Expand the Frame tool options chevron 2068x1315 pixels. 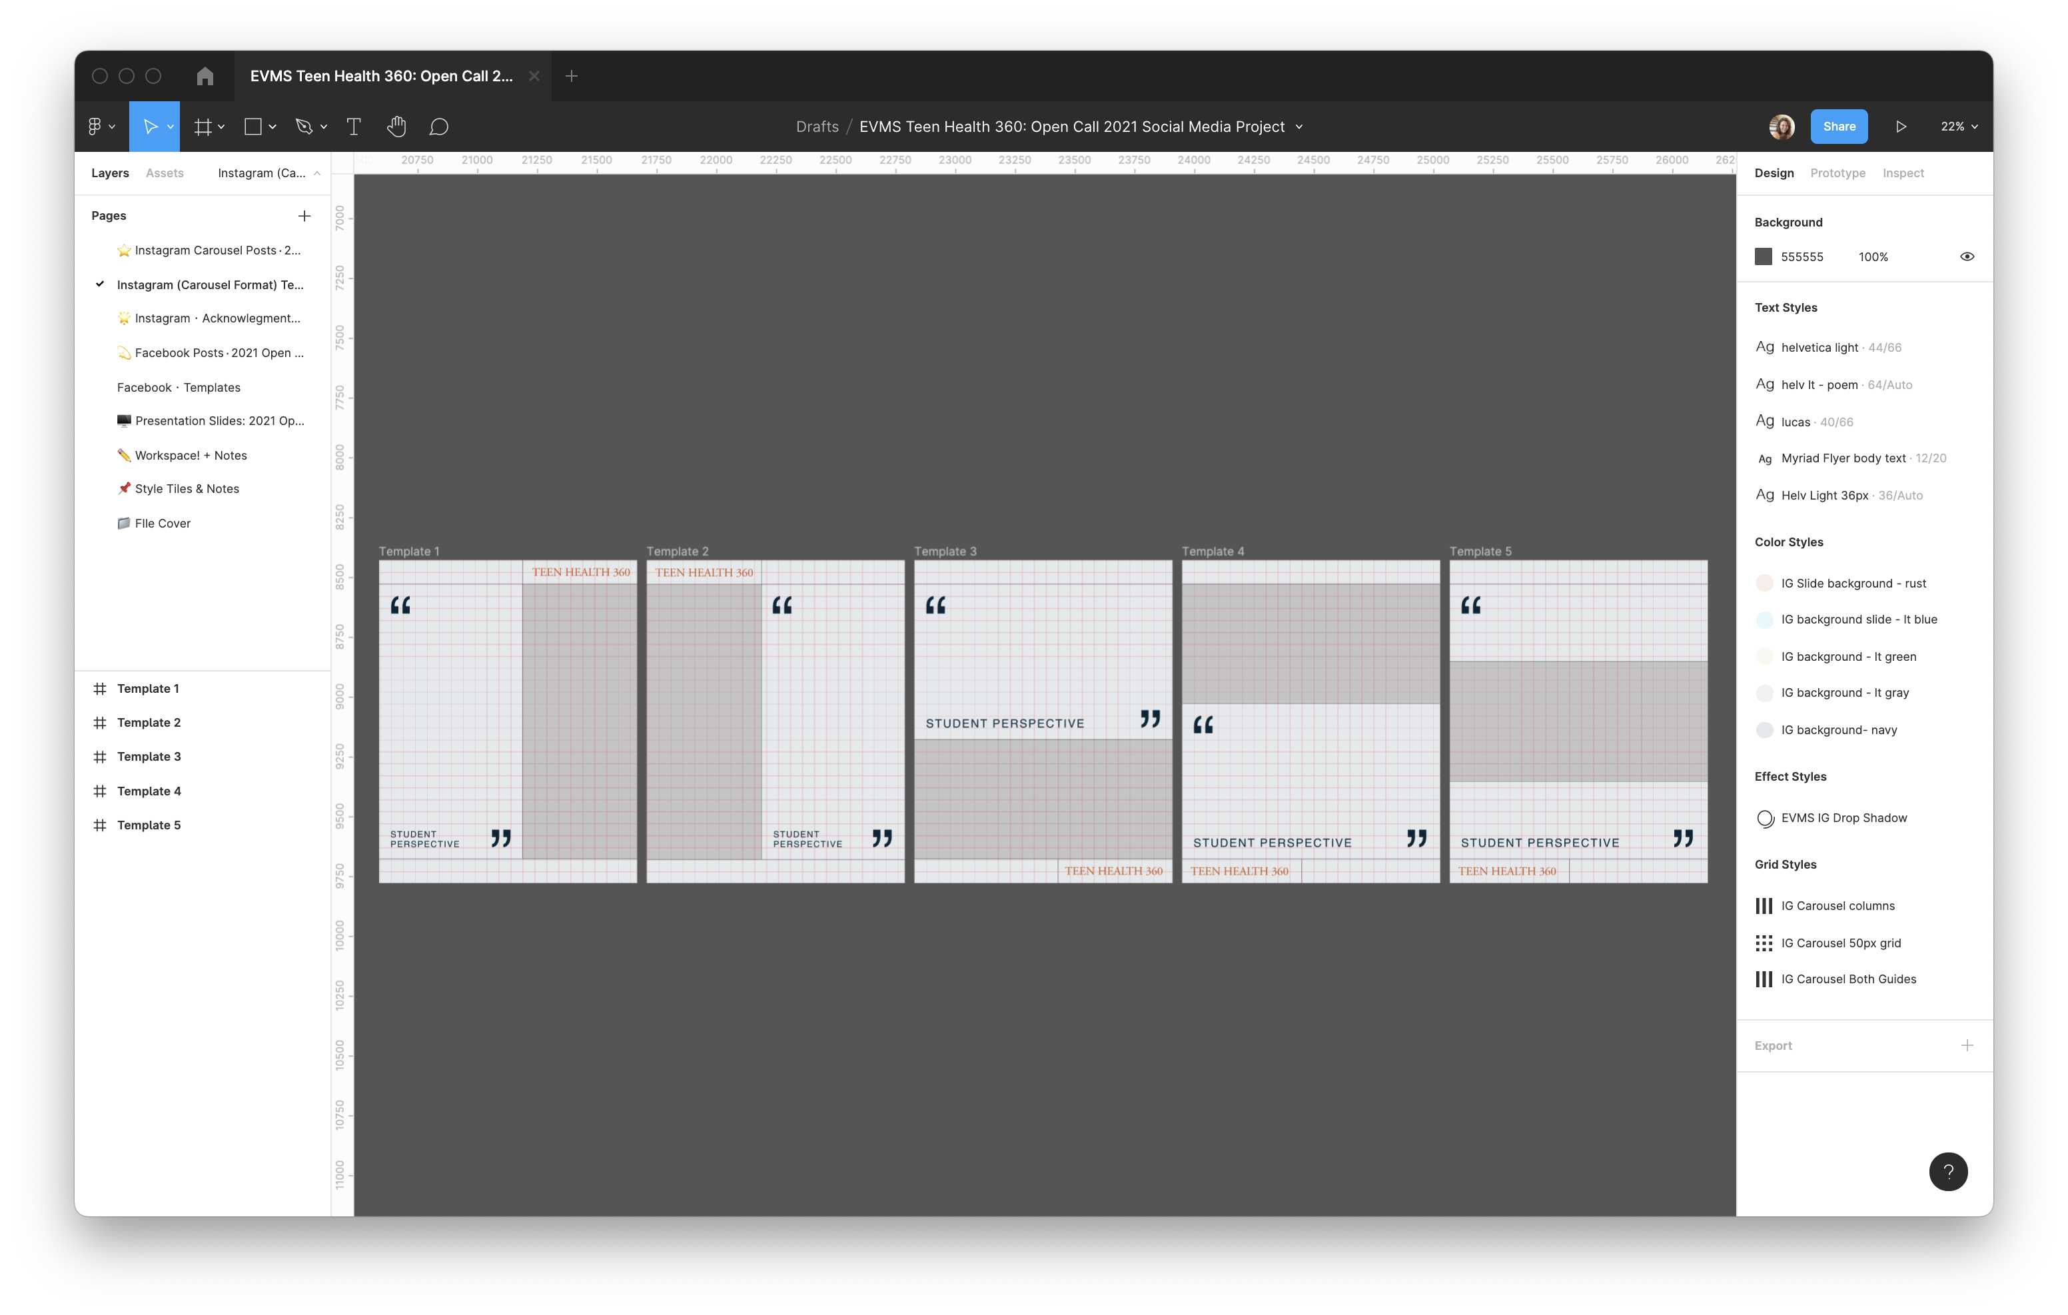click(x=222, y=127)
